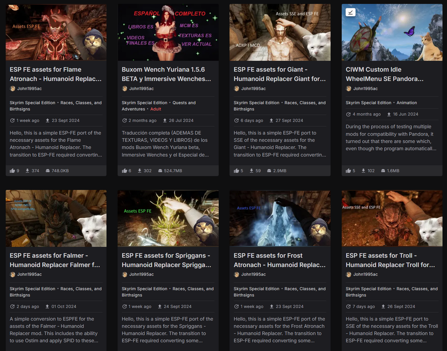447x351 pixels.
Task: Click the updated clock icon beside 4 months ago
Action: 348,114
